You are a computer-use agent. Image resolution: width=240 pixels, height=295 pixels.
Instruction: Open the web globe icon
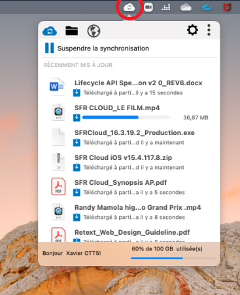94,31
